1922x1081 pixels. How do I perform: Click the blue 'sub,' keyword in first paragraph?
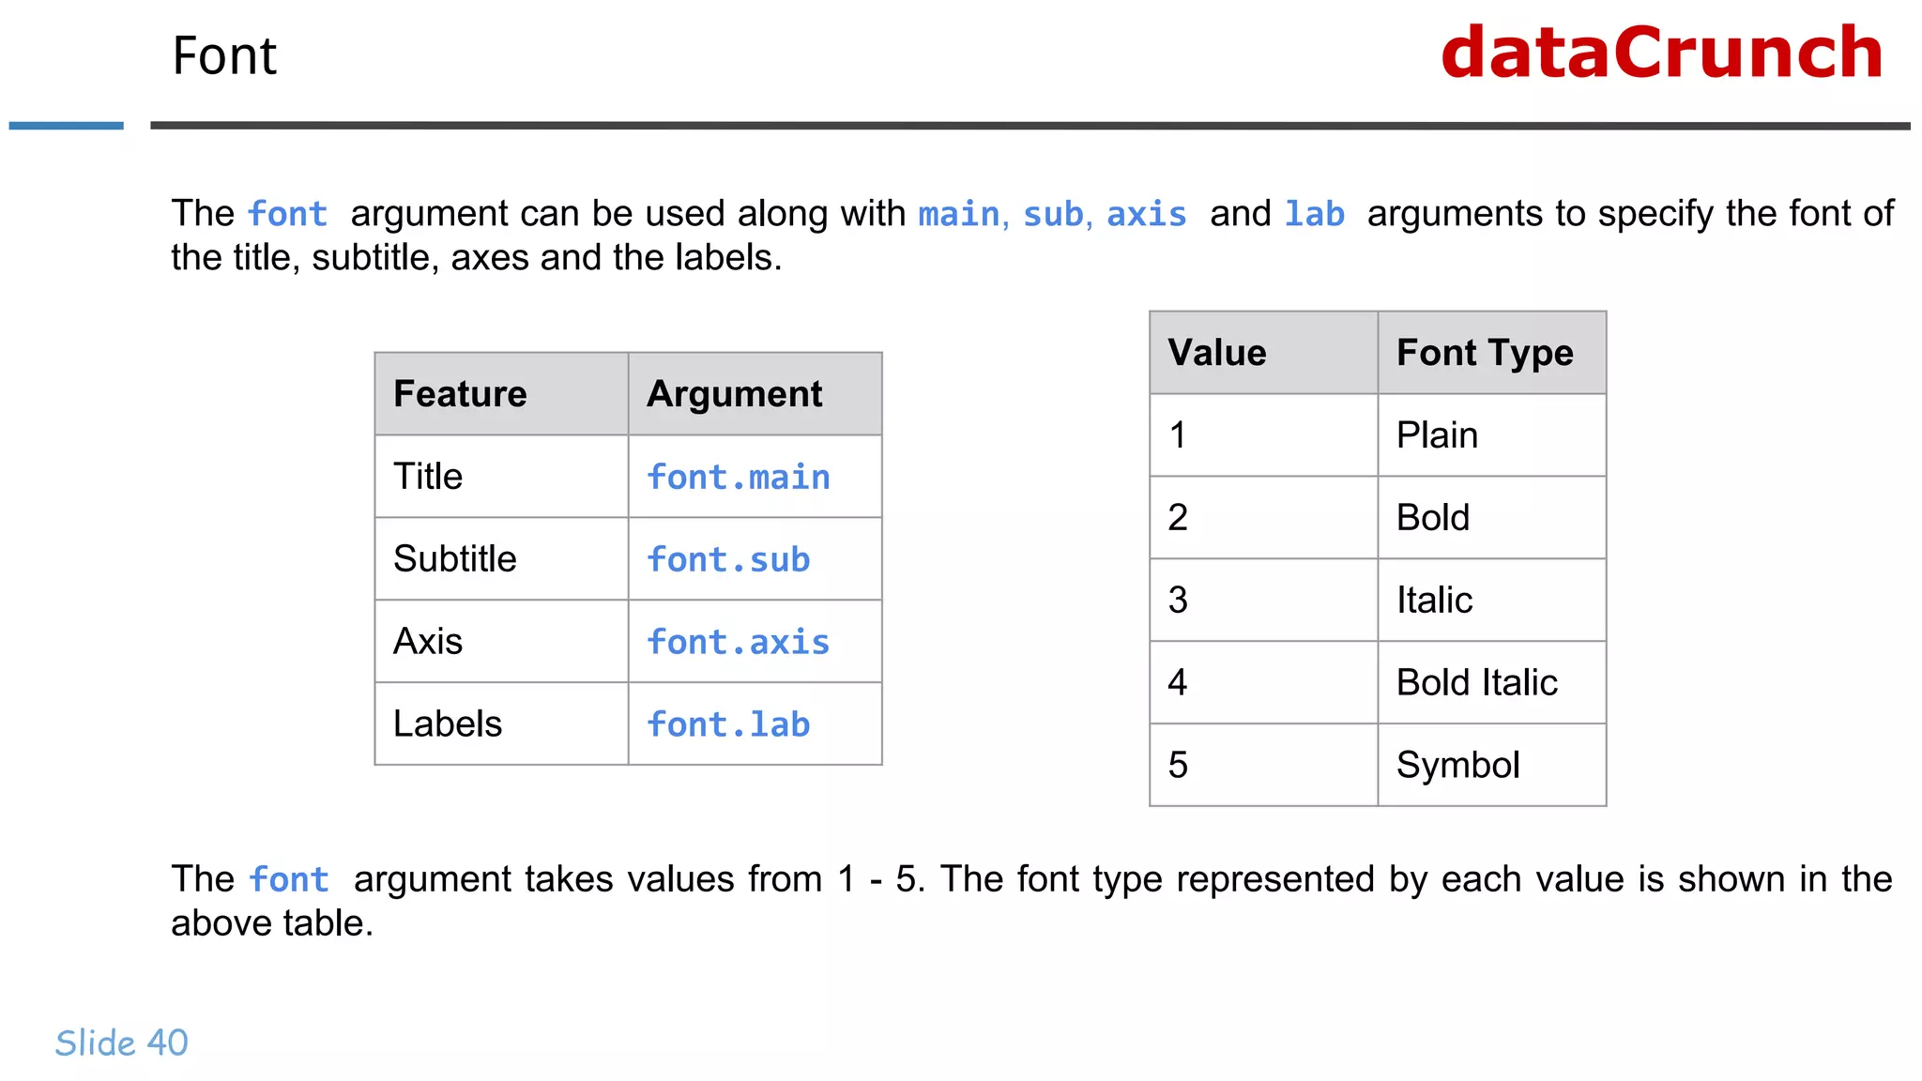[x=1058, y=215]
